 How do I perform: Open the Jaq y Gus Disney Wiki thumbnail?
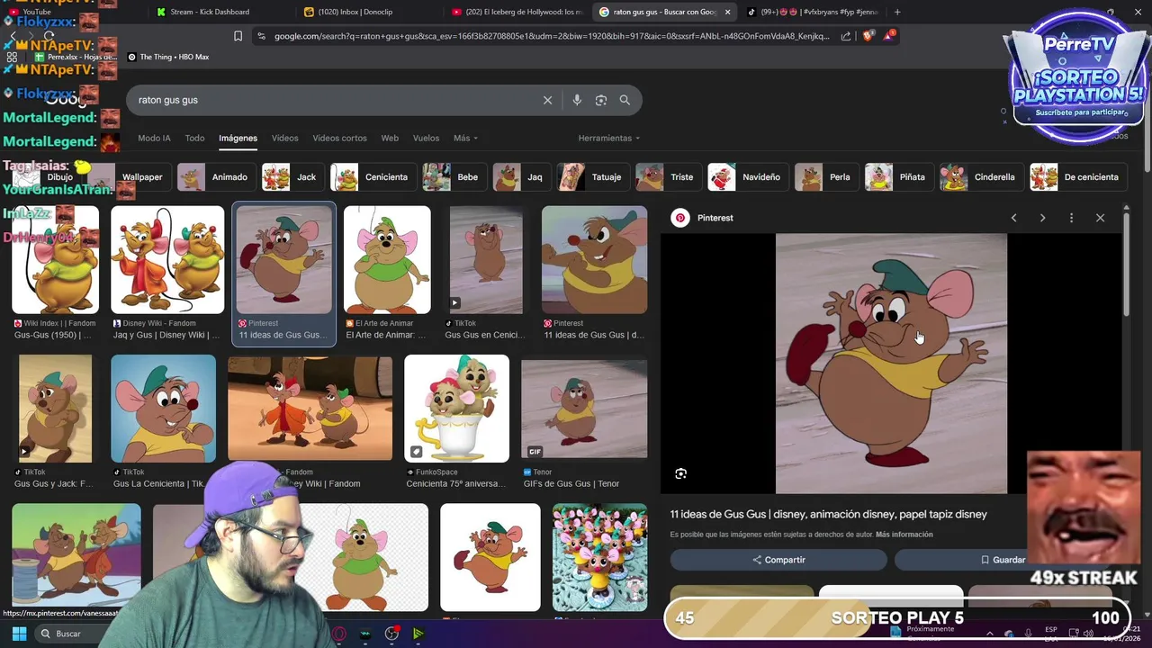167,260
